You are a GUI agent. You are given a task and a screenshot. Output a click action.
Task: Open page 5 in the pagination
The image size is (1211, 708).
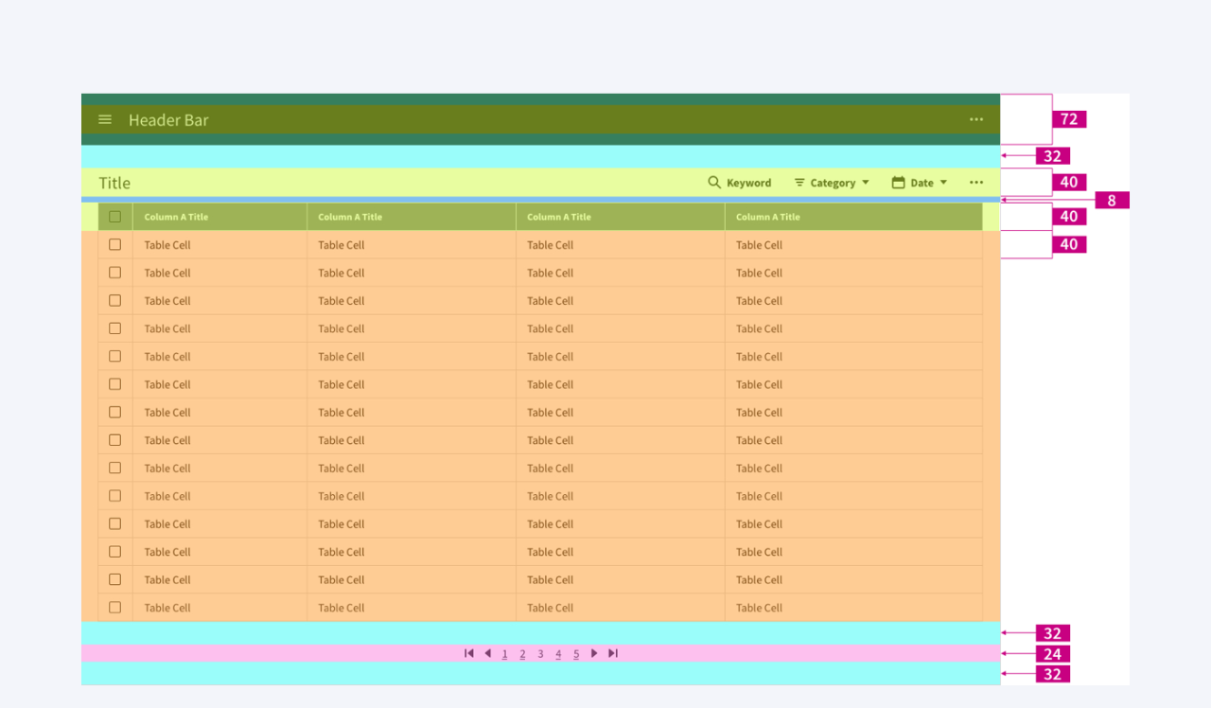point(576,654)
